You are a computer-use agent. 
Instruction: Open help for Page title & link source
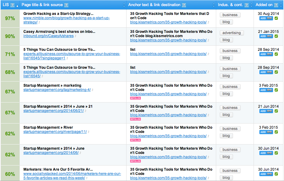click(x=66, y=5)
